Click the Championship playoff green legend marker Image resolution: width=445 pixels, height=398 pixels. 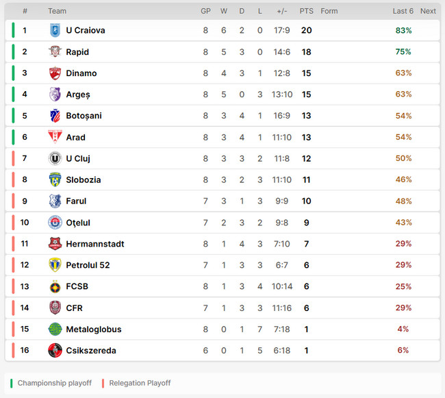click(12, 383)
